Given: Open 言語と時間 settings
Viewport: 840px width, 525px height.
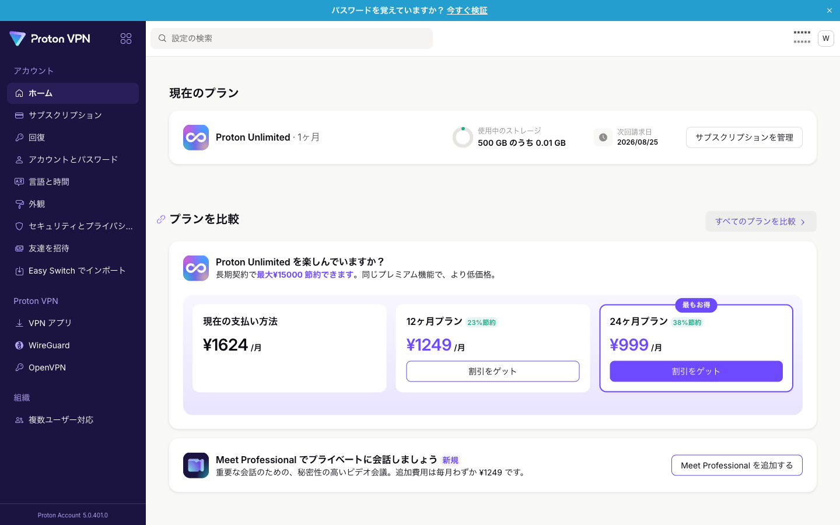Looking at the screenshot, I should coord(73,182).
